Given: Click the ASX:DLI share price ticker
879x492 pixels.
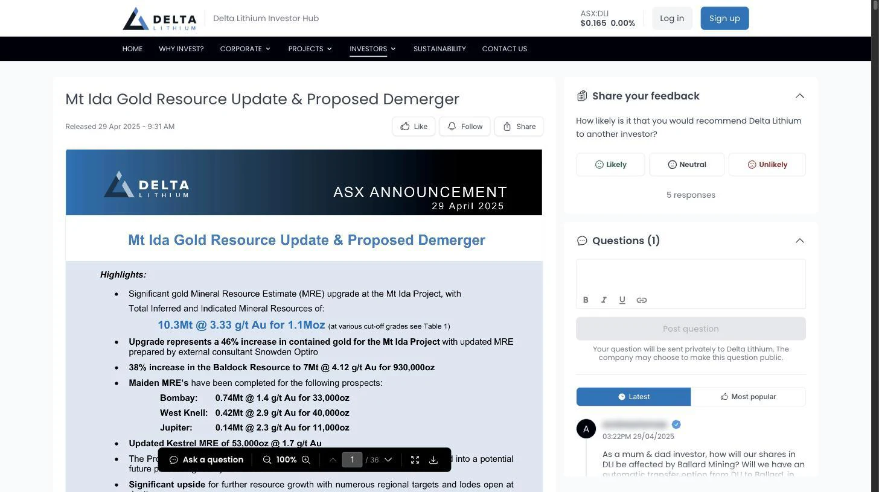Looking at the screenshot, I should coord(607,18).
